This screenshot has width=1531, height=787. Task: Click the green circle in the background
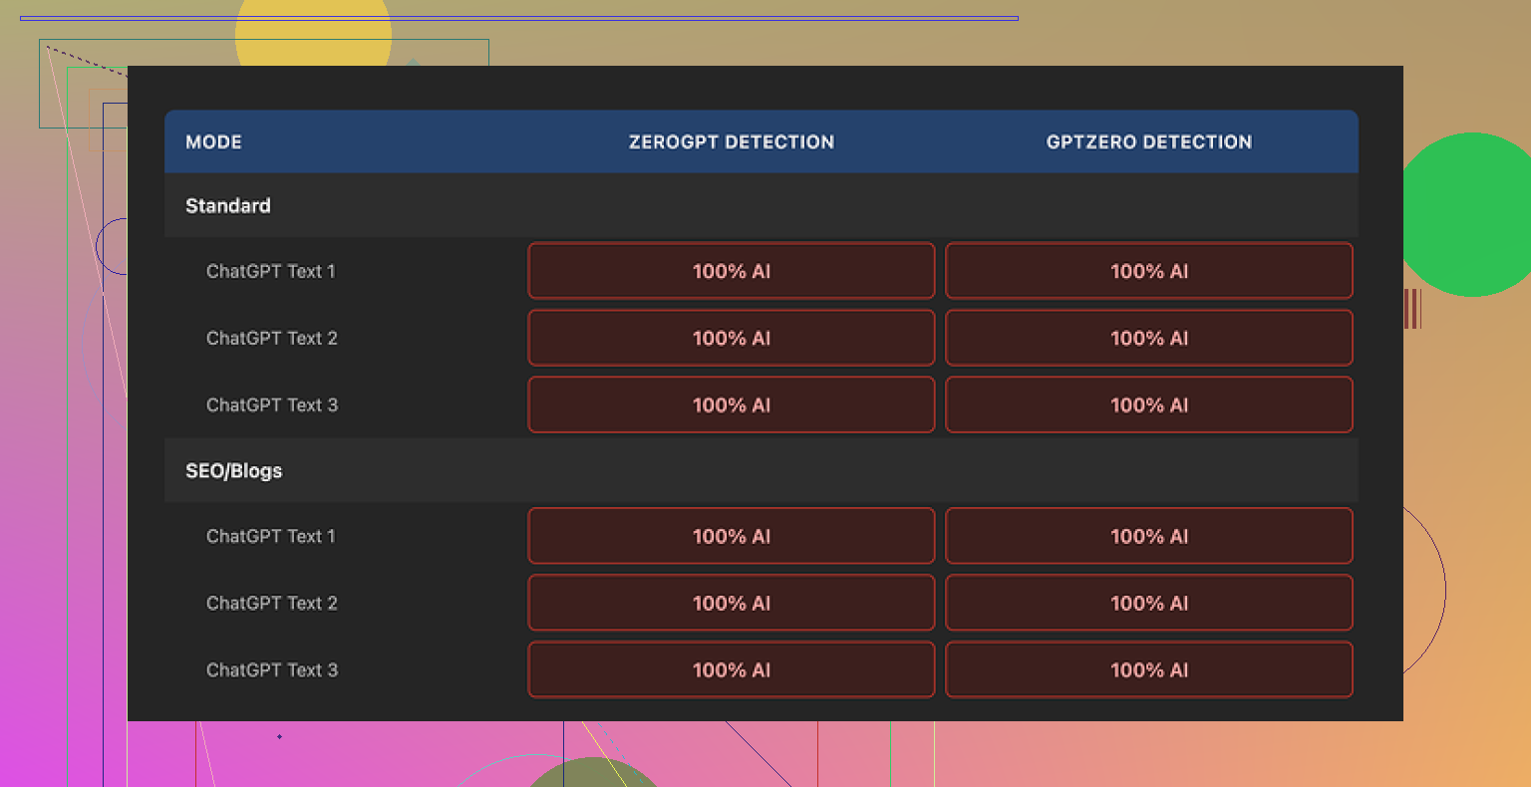pyautogui.click(x=1470, y=214)
